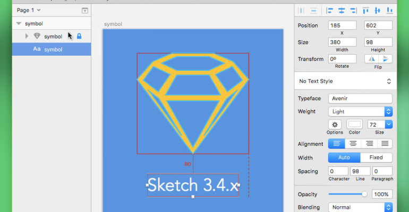409x212 pixels.
Task: Set justified text alignment
Action: click(385, 144)
